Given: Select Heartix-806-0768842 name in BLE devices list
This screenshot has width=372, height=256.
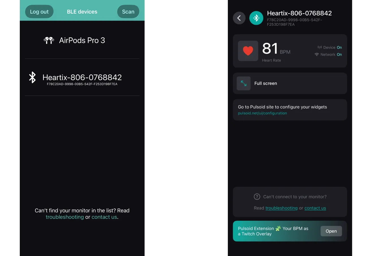Looking at the screenshot, I should point(82,77).
